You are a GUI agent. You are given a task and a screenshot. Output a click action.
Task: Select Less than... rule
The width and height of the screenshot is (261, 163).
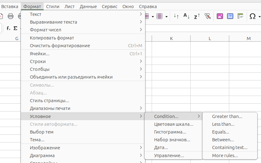click(230, 124)
